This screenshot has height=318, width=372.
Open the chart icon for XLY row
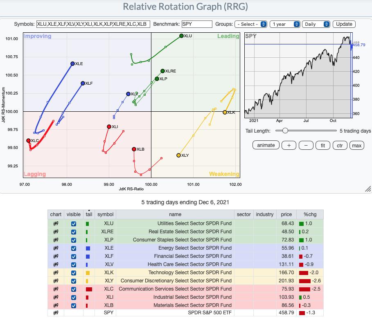(56, 281)
